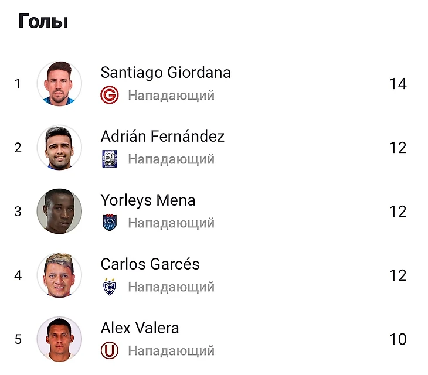Open Yorleys Mena's profile photo
This screenshot has height=375, width=428.
(59, 212)
